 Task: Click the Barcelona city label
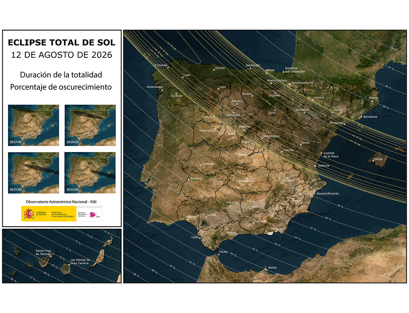coord(370,117)
